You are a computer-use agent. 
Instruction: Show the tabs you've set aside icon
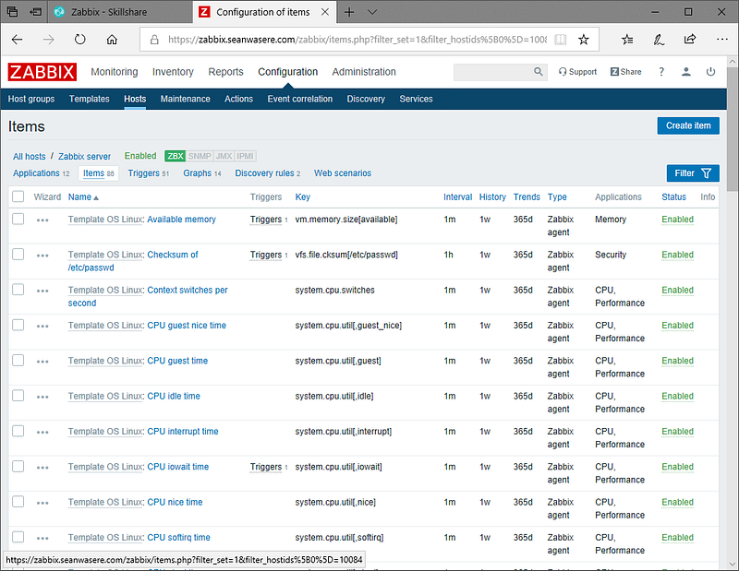coord(12,12)
